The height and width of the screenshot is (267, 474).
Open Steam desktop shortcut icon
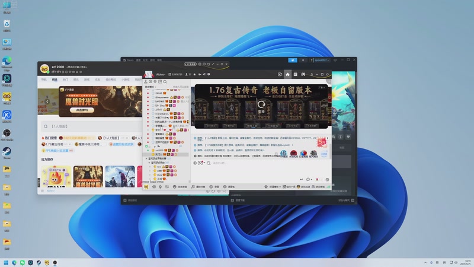(7, 152)
